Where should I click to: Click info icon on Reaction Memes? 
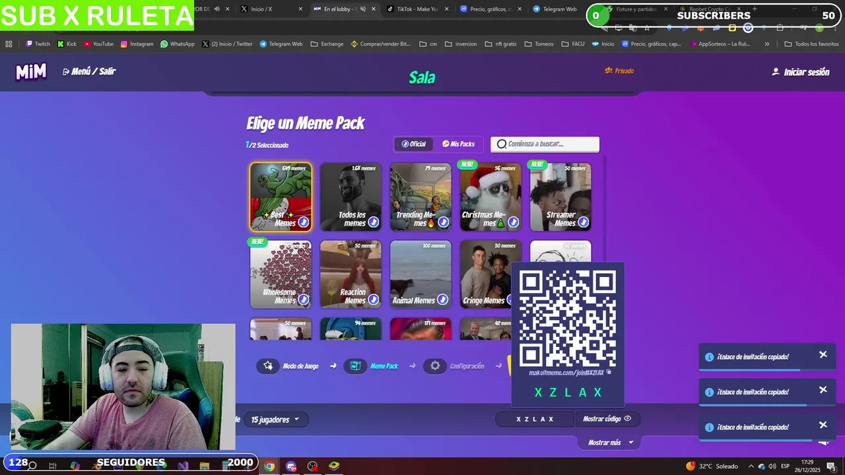373,300
